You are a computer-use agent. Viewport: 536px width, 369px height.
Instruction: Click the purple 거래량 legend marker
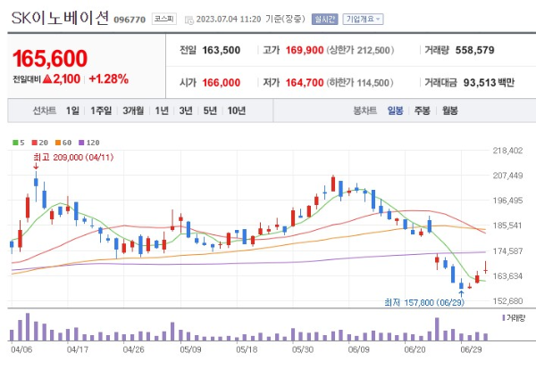(x=504, y=318)
